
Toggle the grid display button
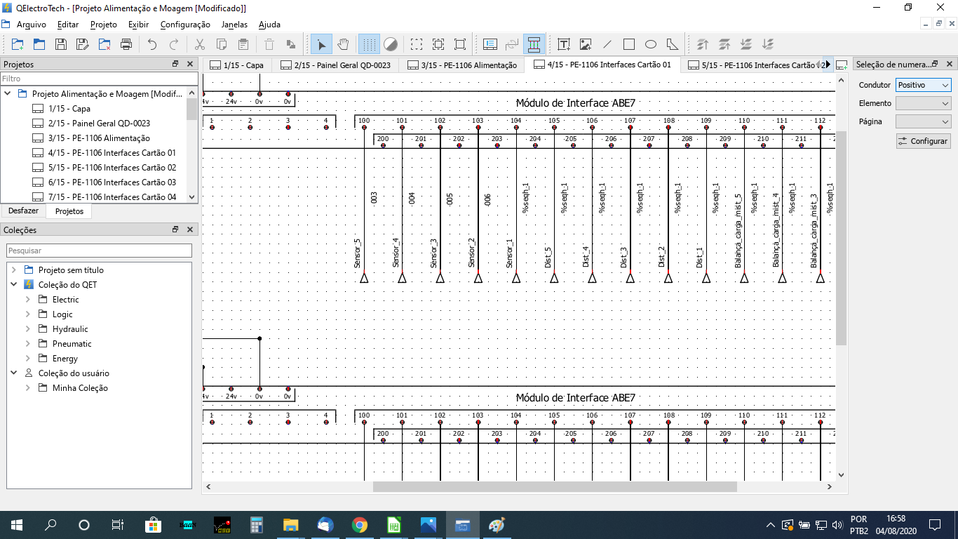coord(369,44)
